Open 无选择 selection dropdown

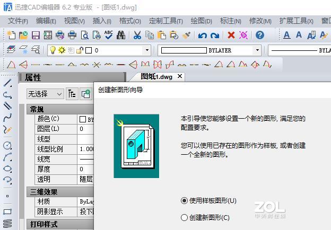(45, 94)
